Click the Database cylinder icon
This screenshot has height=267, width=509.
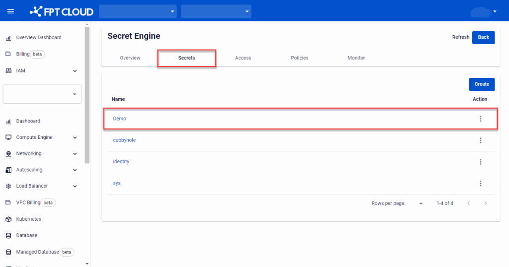pos(8,236)
